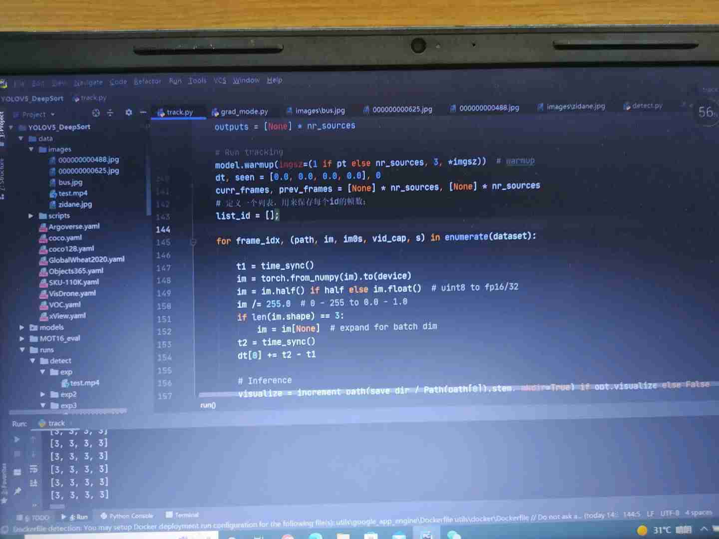Expand the scripts folder
Image resolution: width=719 pixels, height=539 pixels.
(x=30, y=216)
